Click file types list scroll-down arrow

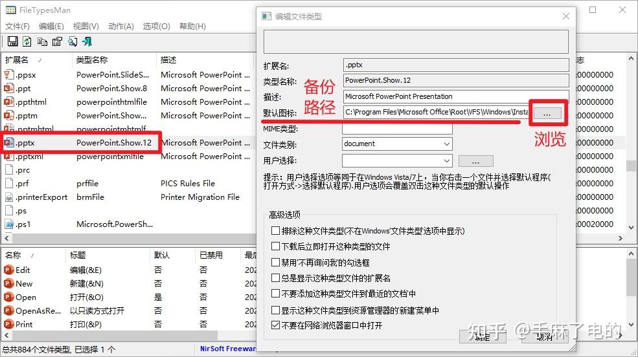point(631,228)
